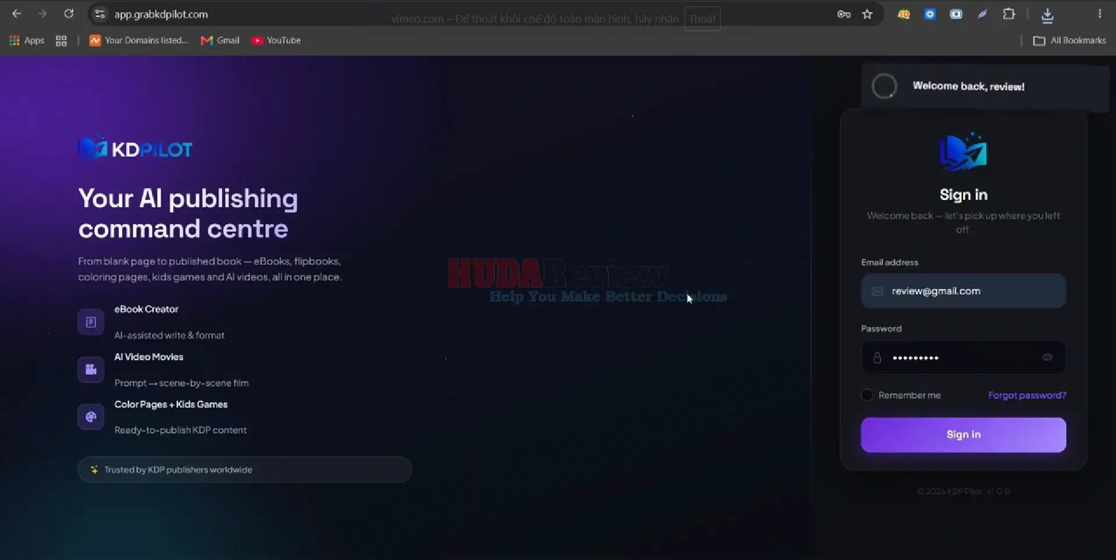Select the Welcome back, review! notification
The height and width of the screenshot is (560, 1116).
coord(985,86)
